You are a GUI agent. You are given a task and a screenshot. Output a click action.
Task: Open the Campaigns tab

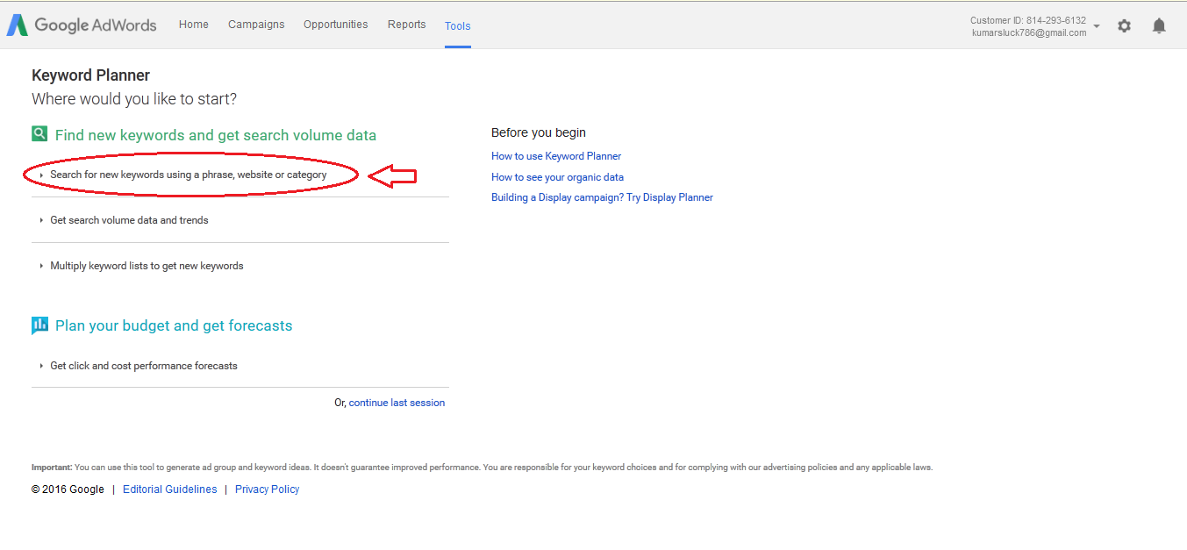pos(256,25)
